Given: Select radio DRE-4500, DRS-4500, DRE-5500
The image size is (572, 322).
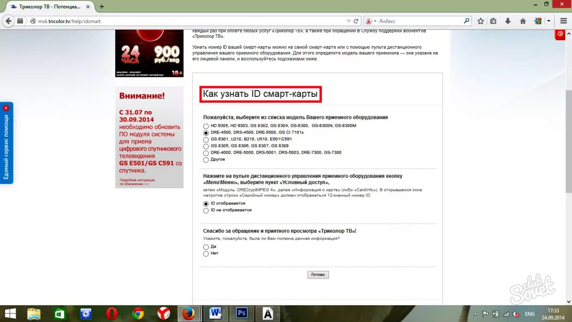Looking at the screenshot, I should point(206,133).
